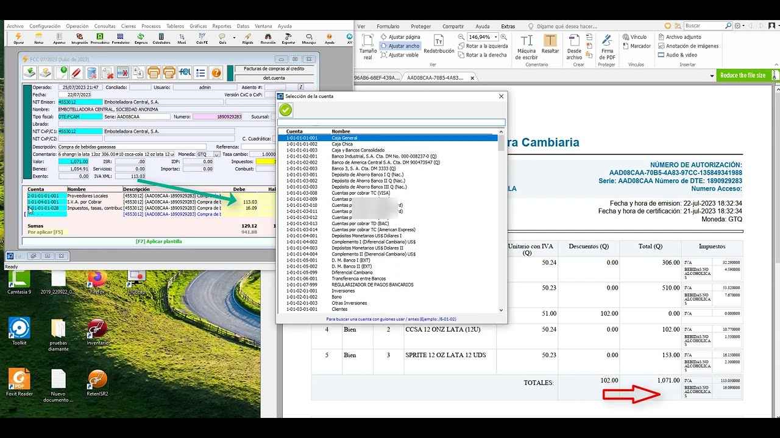Open the Consultas menu

pos(105,26)
